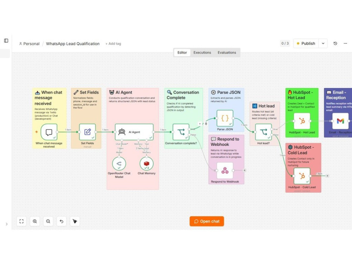
Task: Select the Set Fields edit node
Action: pos(88,132)
